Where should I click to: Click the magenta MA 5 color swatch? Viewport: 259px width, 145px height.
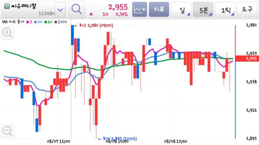click(28, 22)
